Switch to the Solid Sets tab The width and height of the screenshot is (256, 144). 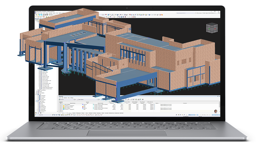coord(121,113)
